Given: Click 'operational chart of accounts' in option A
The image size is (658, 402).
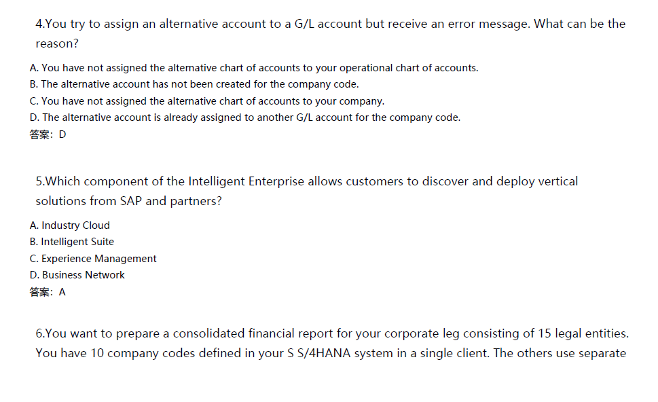Looking at the screenshot, I should click(409, 68).
